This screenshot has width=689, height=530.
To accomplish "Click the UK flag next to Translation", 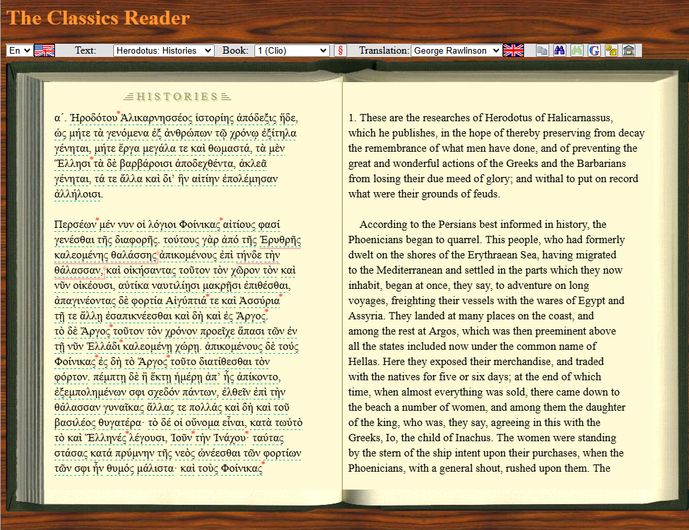I will coord(513,50).
